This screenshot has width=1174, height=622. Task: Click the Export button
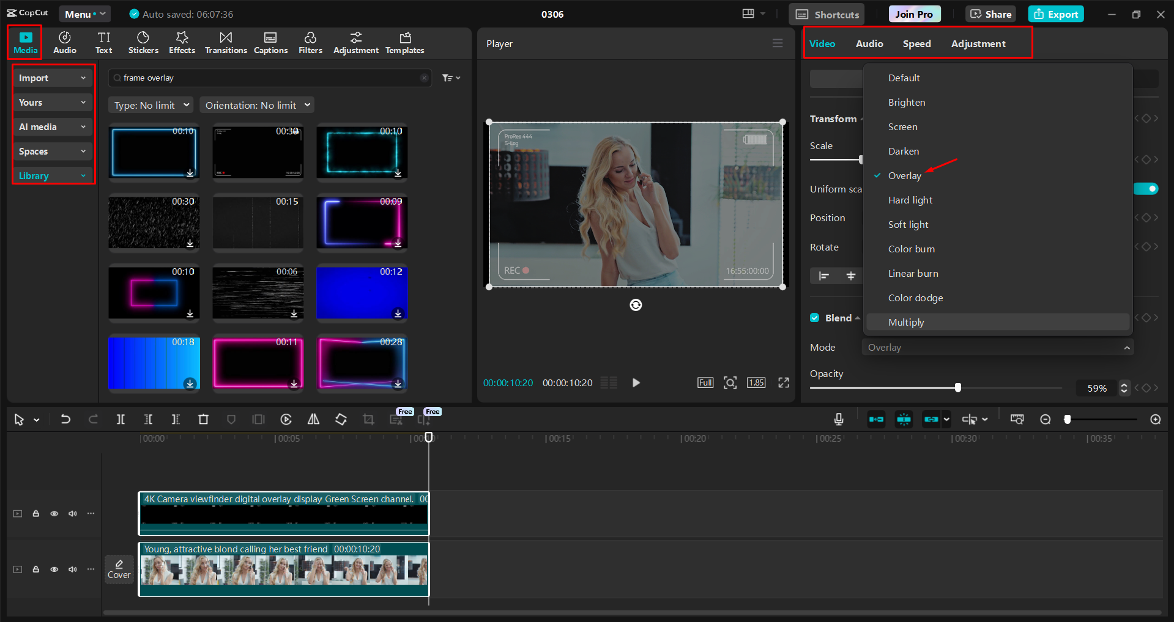click(x=1056, y=14)
